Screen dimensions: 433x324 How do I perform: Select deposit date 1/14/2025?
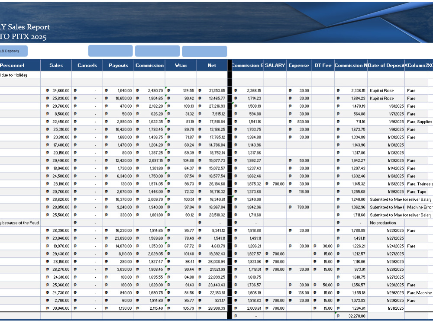pos(386,168)
